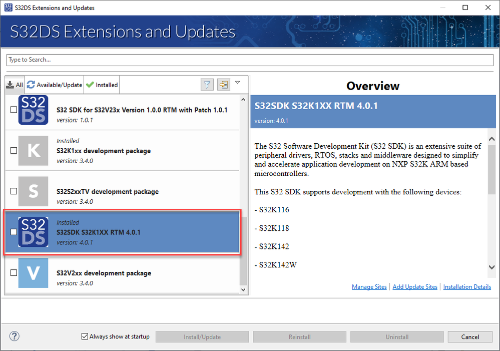Check the S32SDK S32K1XX RTM 4.0.1 checkbox
This screenshot has height=351, width=500.
coord(13,232)
